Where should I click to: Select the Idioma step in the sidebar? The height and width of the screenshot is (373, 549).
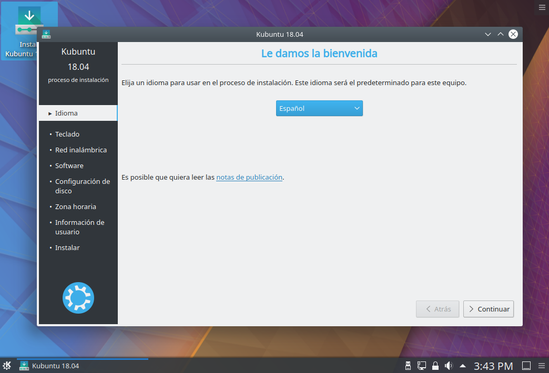[78, 113]
